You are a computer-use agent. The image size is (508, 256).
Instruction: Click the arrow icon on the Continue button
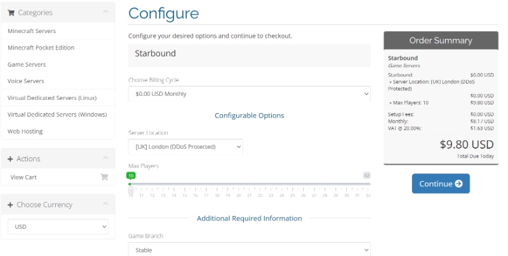pos(458,184)
